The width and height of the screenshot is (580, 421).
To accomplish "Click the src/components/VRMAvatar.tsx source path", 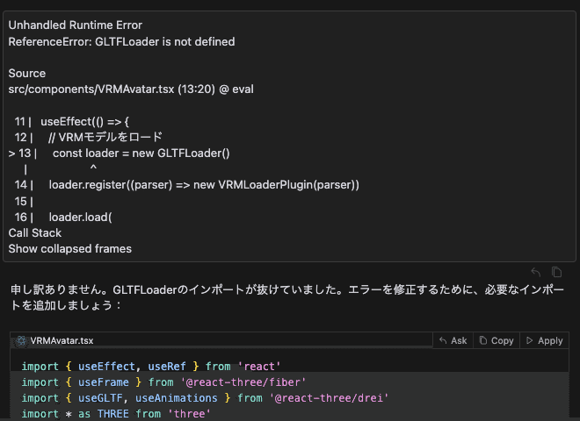I will point(91,89).
